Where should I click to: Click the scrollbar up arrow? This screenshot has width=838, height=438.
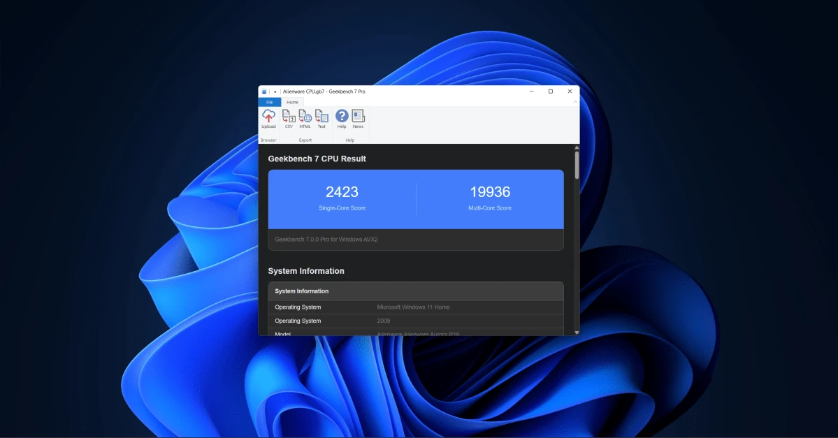[577, 147]
